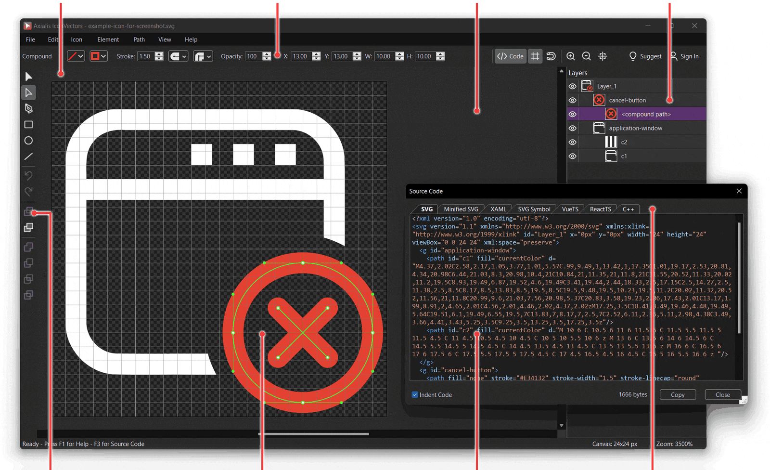Switch to the SVG Symbol tab
Image resolution: width=770 pixels, height=470 pixels.
tap(534, 209)
